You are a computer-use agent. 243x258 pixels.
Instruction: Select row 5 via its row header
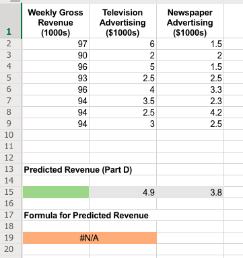pos(11,78)
